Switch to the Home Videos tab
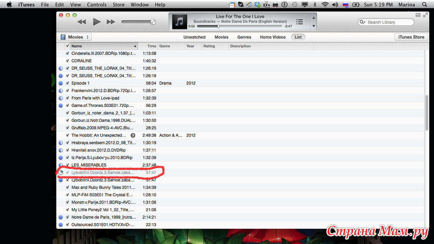 pyautogui.click(x=273, y=37)
